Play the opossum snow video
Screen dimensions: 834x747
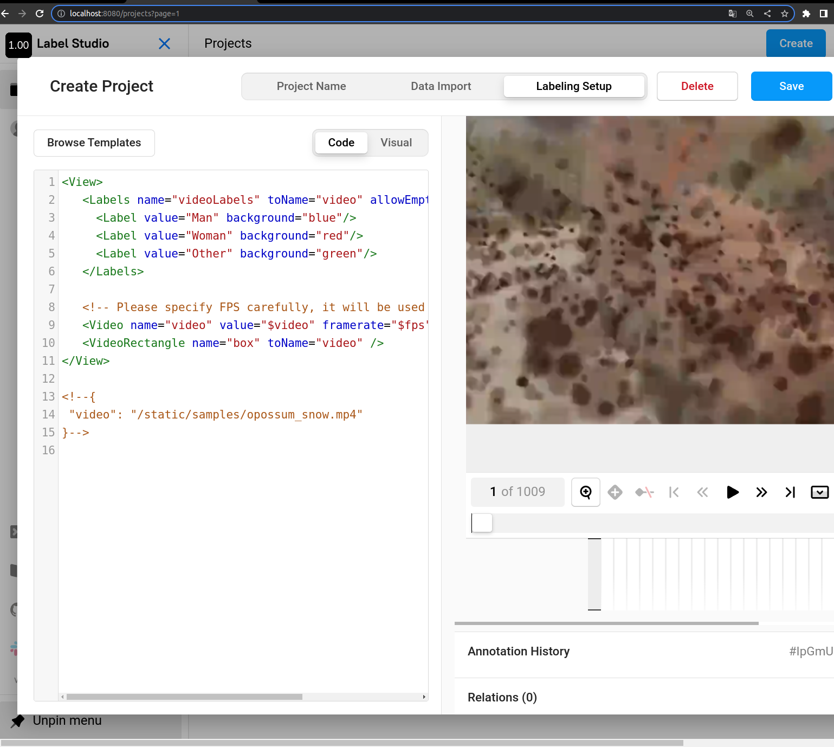[732, 492]
